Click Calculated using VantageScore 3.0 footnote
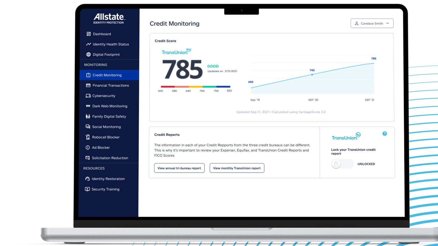Screen dimensions: 438x246 (299, 112)
